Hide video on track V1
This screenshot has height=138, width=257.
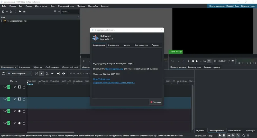(x=20, y=99)
